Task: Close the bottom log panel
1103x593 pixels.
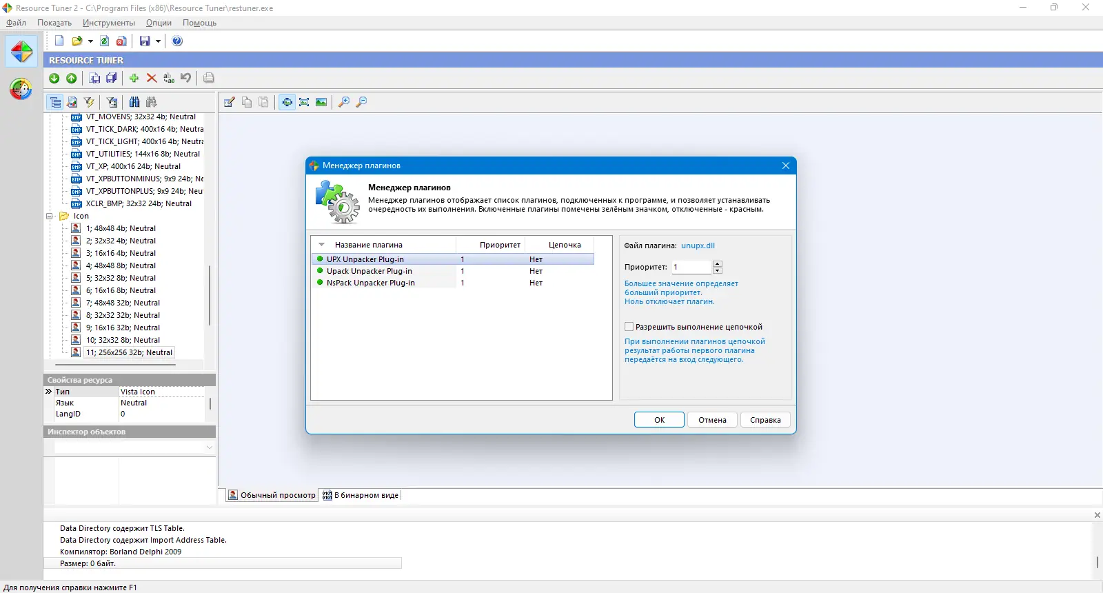Action: (x=1097, y=515)
